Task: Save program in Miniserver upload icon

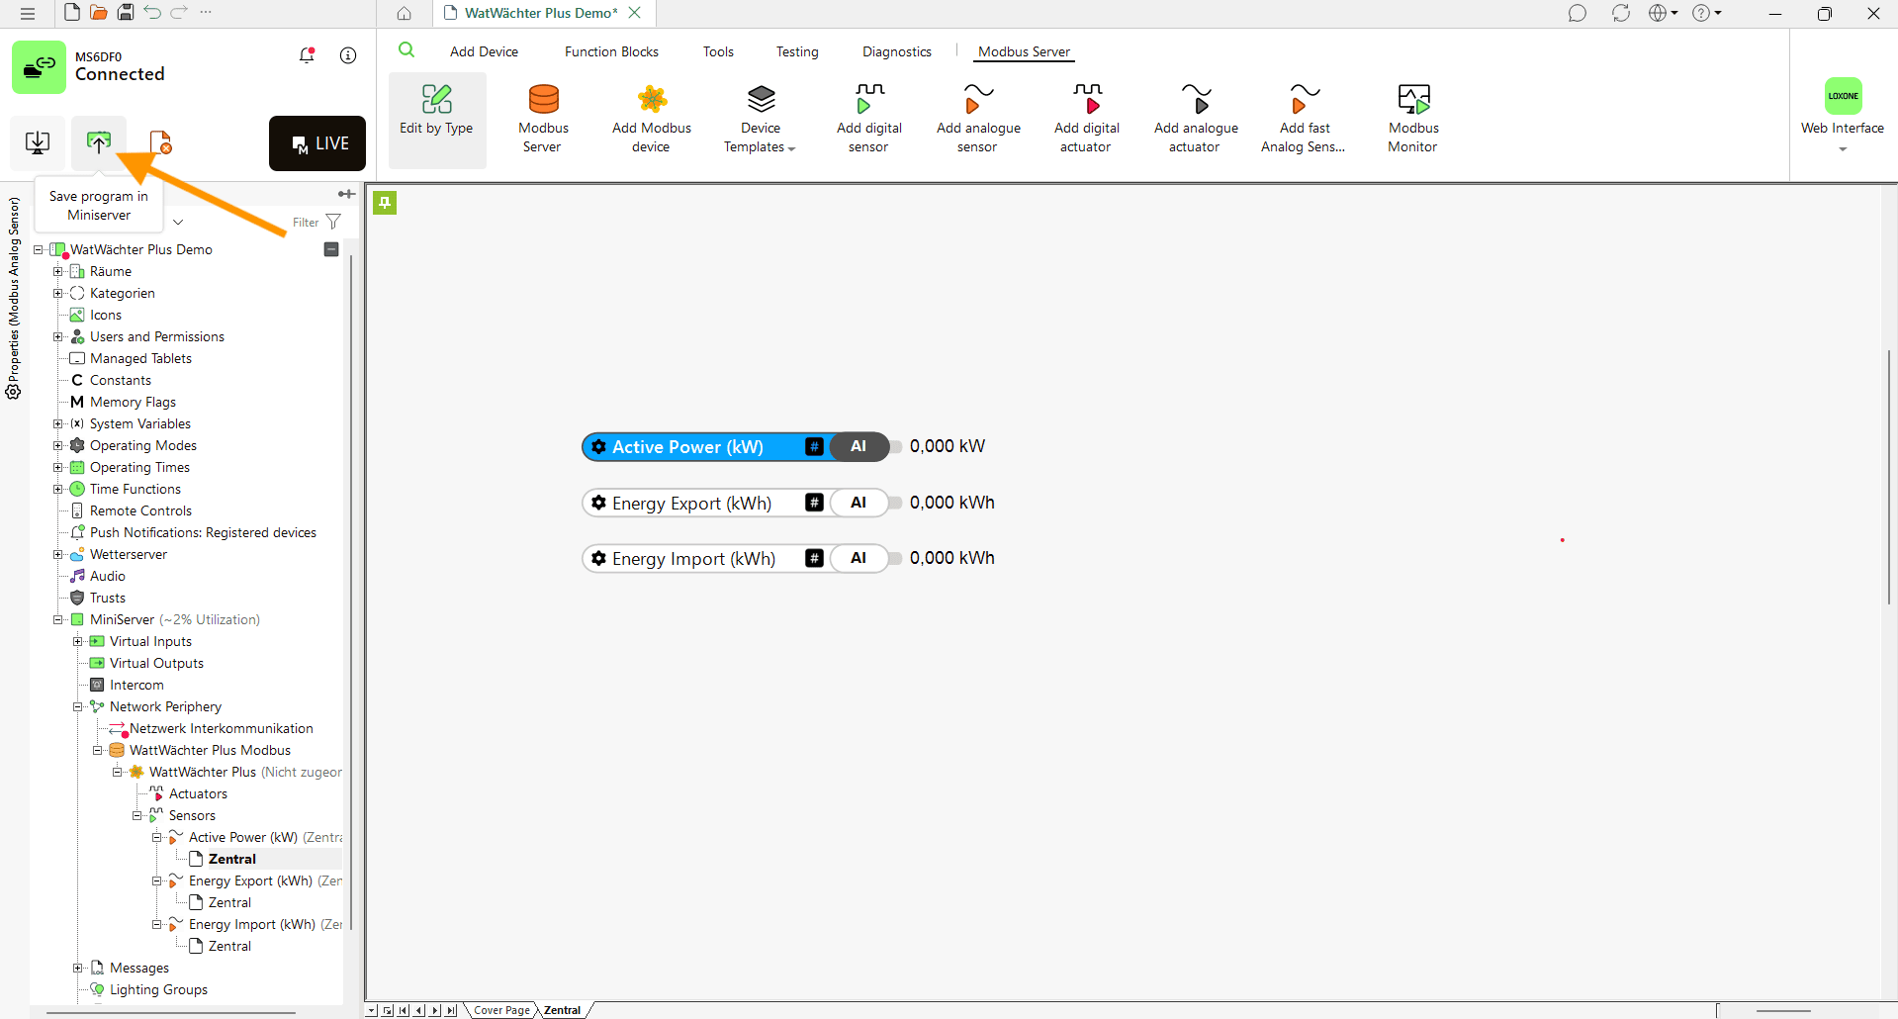Action: [99, 142]
